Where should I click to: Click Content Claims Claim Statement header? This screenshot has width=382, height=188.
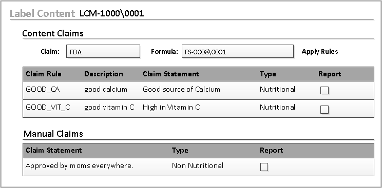point(171,74)
